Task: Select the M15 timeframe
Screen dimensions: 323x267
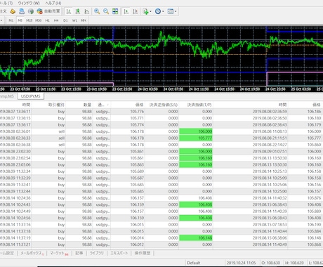Action: point(29,20)
